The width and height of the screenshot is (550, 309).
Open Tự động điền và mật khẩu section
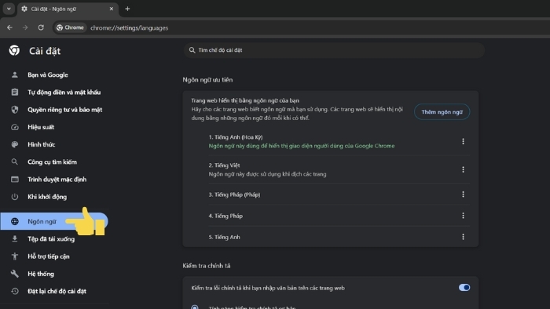click(64, 93)
